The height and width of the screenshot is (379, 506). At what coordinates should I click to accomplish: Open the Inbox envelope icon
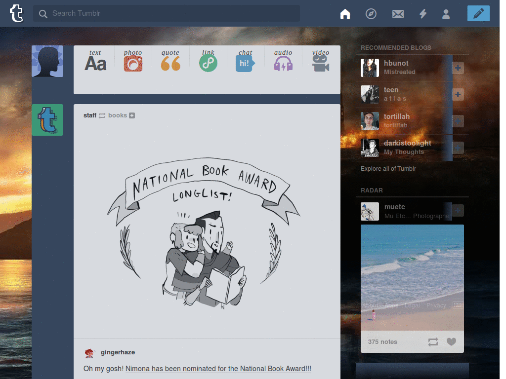coord(398,14)
